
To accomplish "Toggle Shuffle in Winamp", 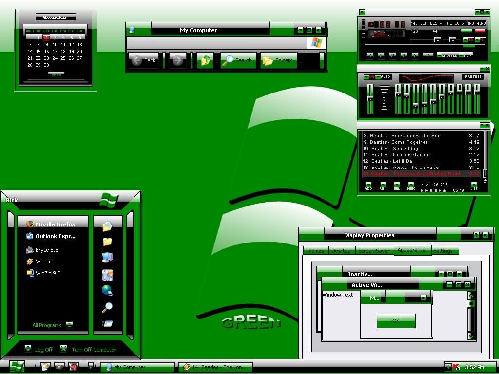I will point(447,56).
